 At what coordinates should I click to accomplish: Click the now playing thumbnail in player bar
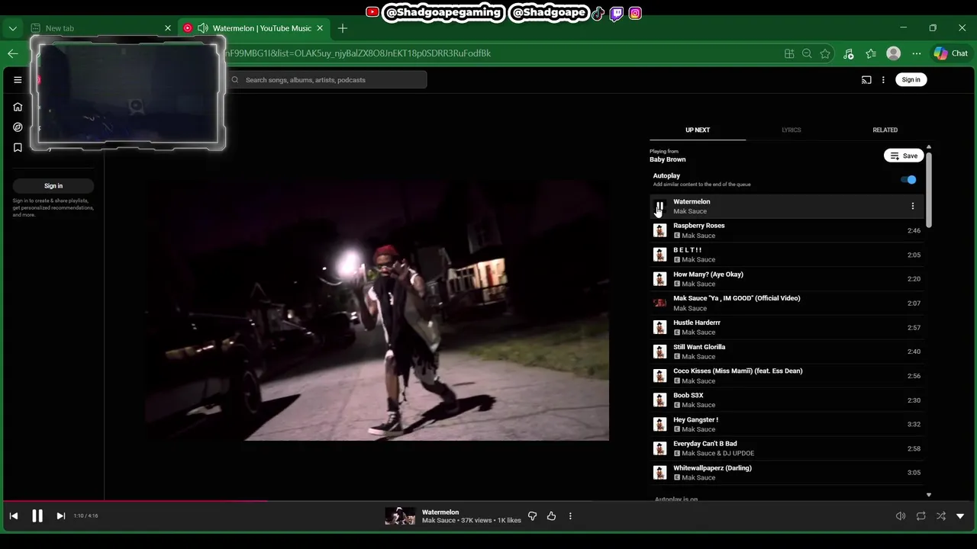[x=400, y=516]
